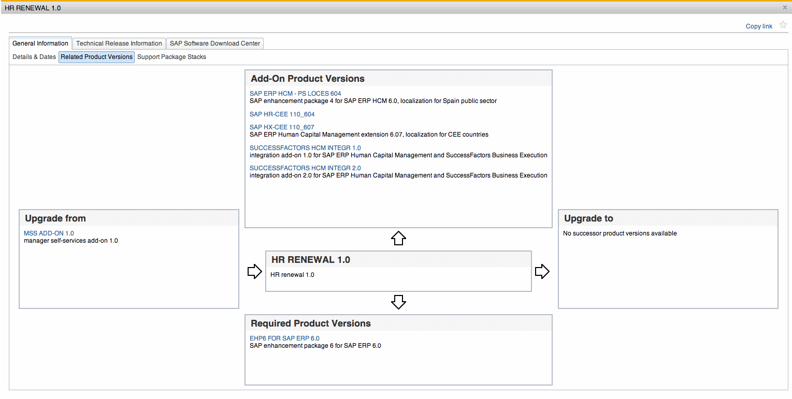Select the General Information tab
The width and height of the screenshot is (792, 399).
[x=40, y=43]
